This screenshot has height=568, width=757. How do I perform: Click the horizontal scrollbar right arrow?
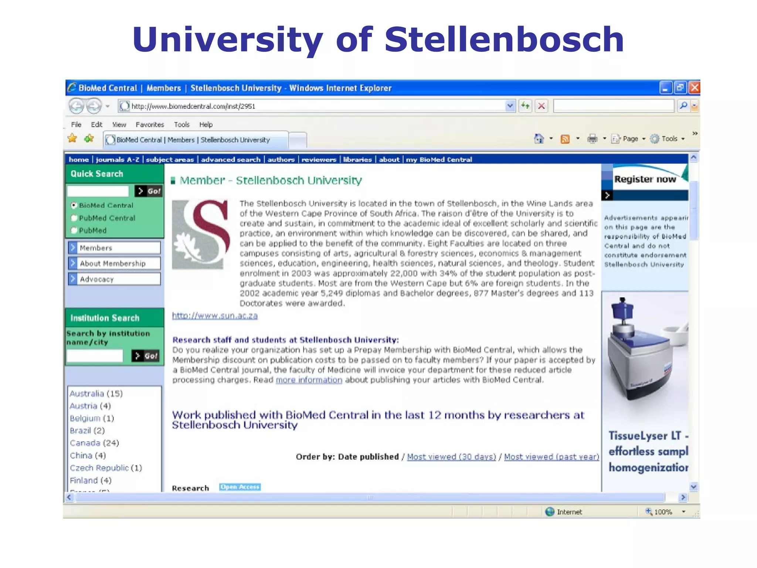[x=683, y=497]
